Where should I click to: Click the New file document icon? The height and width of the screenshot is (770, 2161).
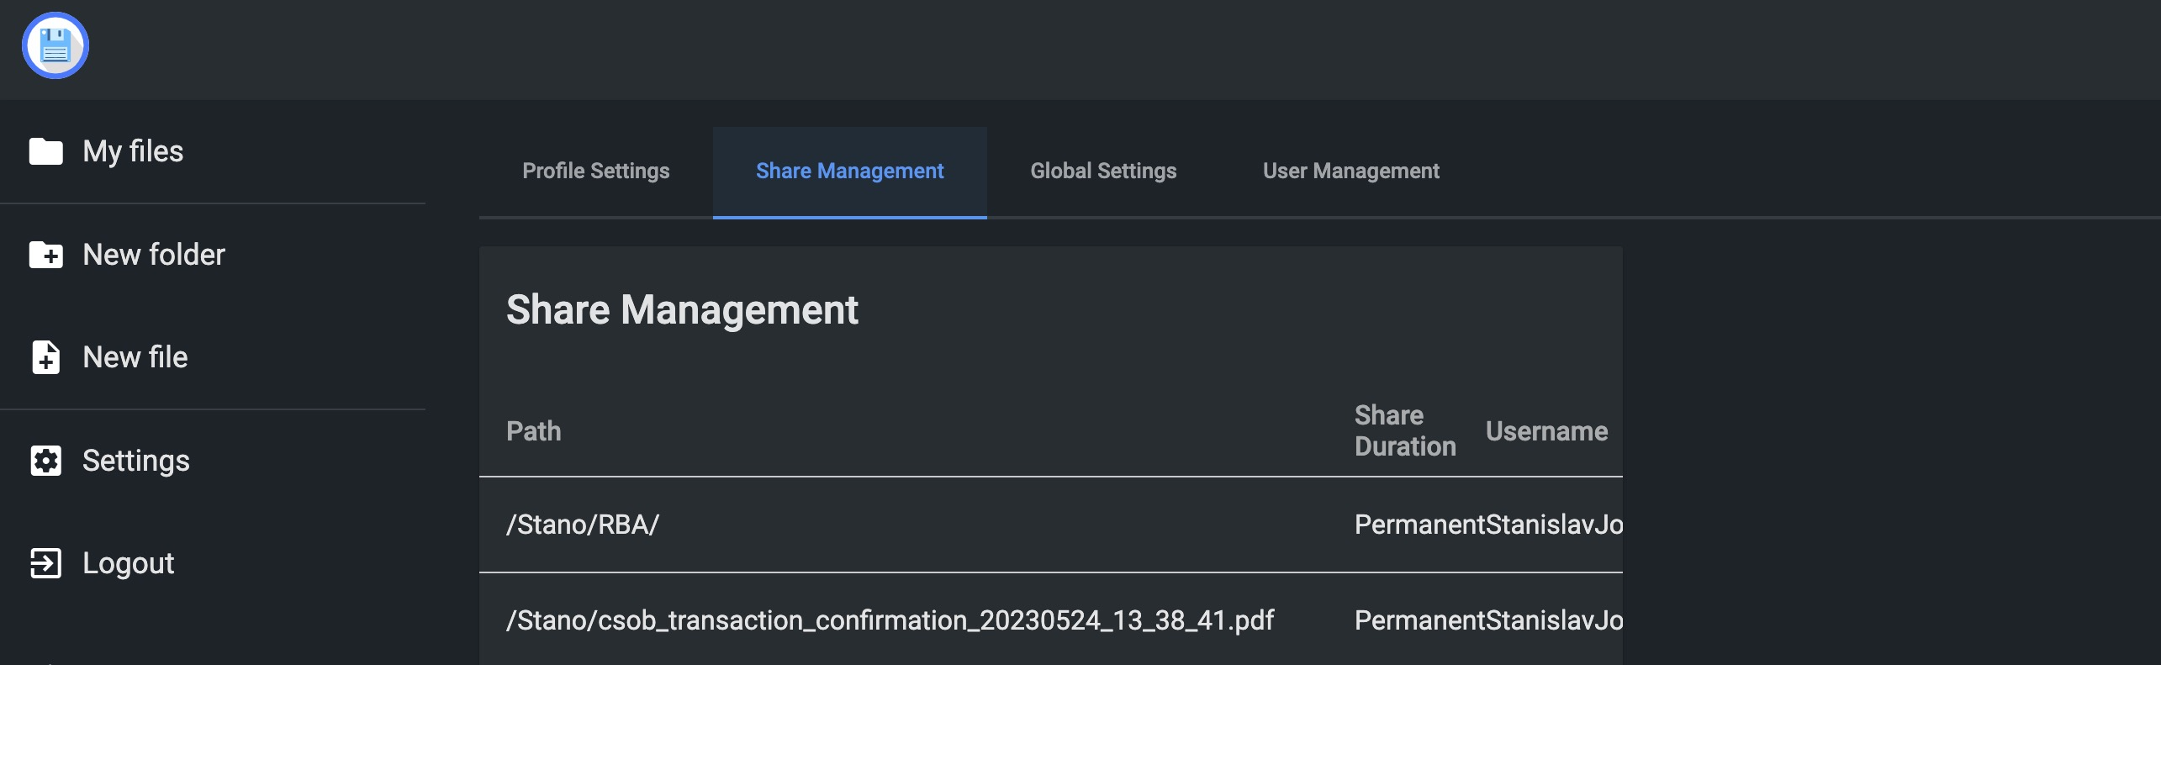[x=45, y=357]
